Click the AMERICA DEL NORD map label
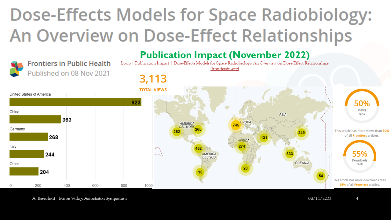 [x=187, y=125]
